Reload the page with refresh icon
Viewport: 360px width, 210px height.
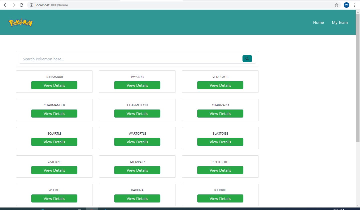(x=22, y=5)
